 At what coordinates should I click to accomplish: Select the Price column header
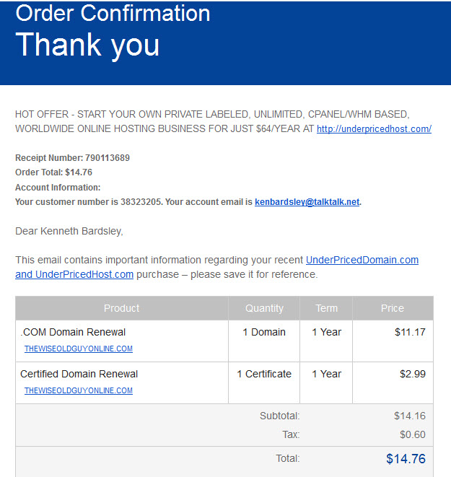tap(393, 308)
